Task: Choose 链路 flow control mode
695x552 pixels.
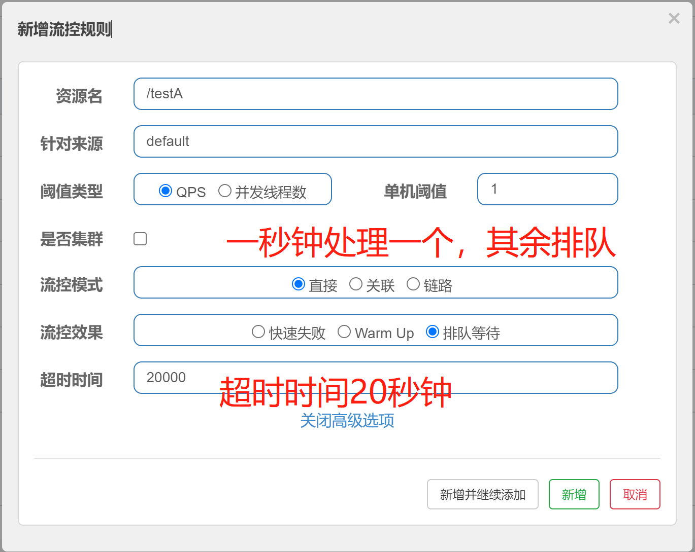Action: [413, 284]
